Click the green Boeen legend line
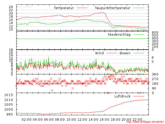Screen dimensions: 165x124 (139, 53)
